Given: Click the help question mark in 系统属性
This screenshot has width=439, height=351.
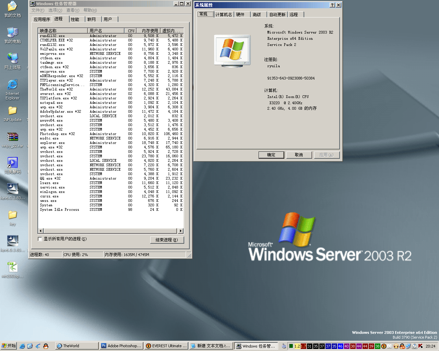Looking at the screenshot, I should click(332, 5).
